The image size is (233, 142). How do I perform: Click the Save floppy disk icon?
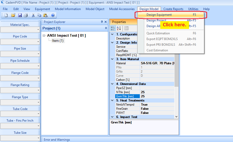point(20,15)
